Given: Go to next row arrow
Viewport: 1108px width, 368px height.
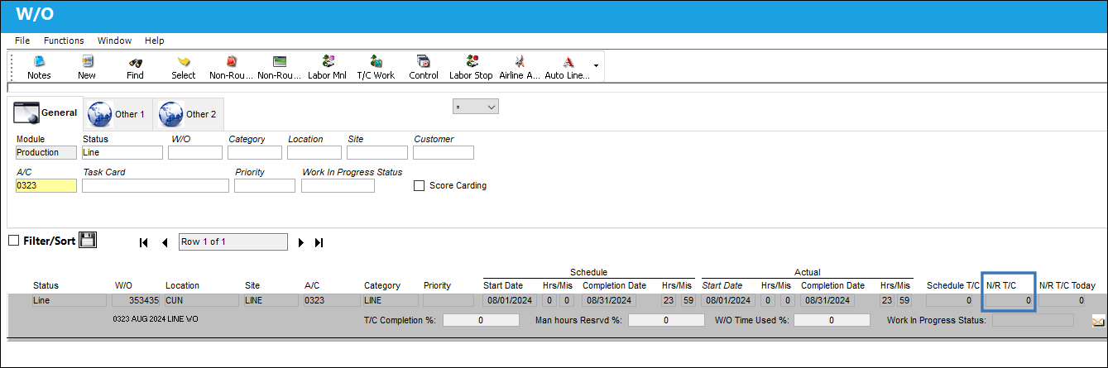Looking at the screenshot, I should 301,242.
